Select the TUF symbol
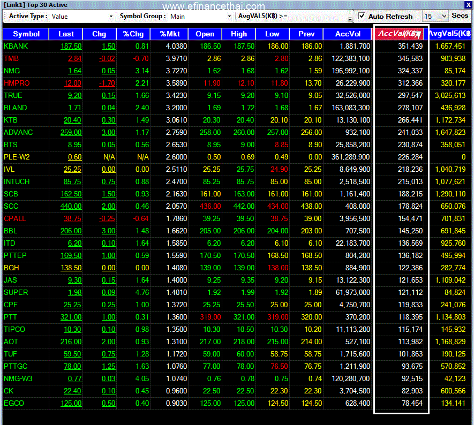Viewport: 474px width, 425px height. [10, 354]
